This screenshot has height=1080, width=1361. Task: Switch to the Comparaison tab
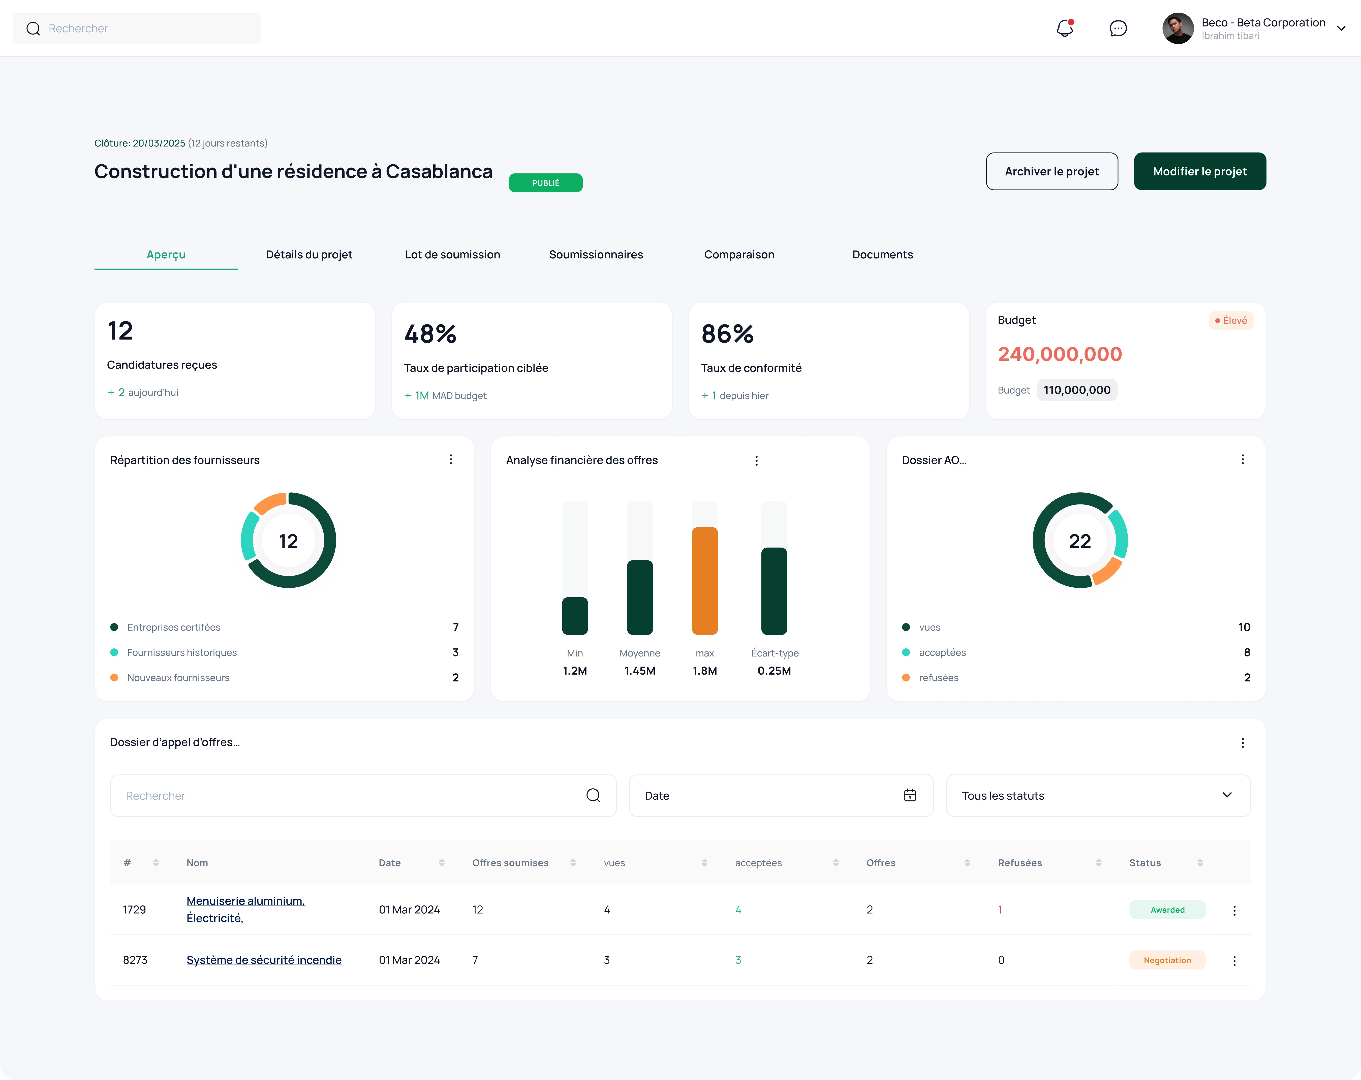[x=739, y=255]
